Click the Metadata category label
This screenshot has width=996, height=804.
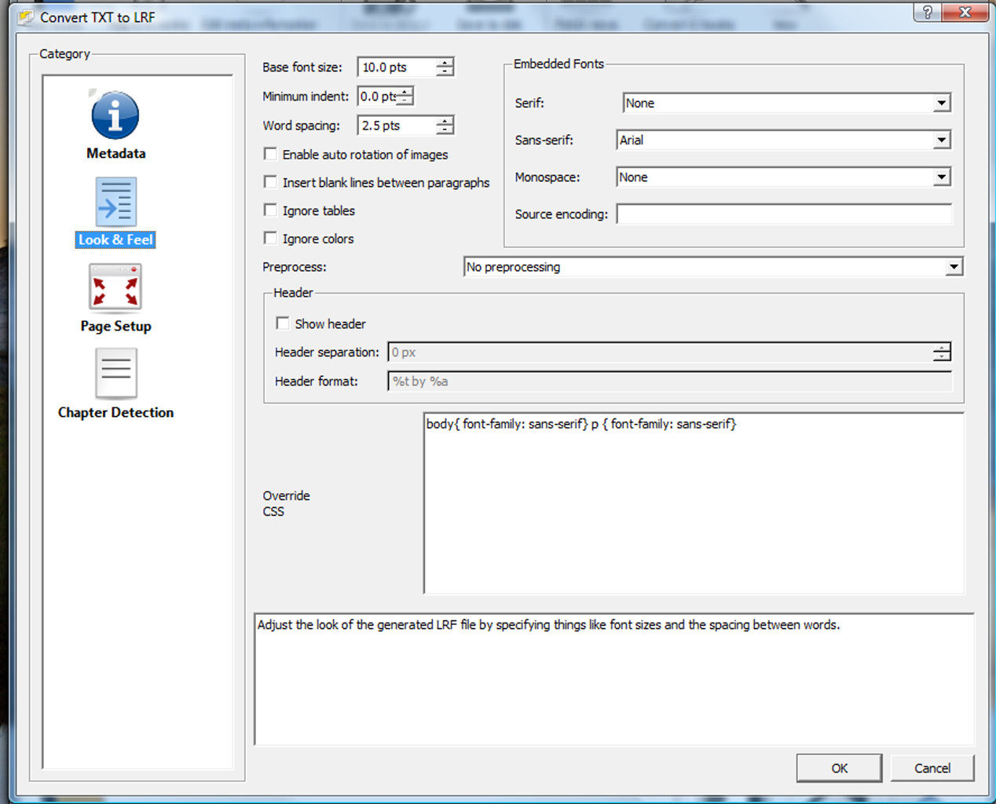click(116, 153)
